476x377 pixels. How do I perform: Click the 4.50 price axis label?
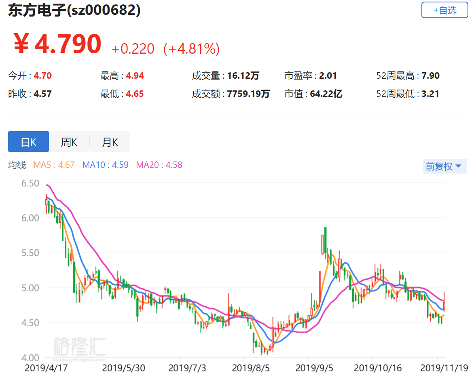pos(30,323)
